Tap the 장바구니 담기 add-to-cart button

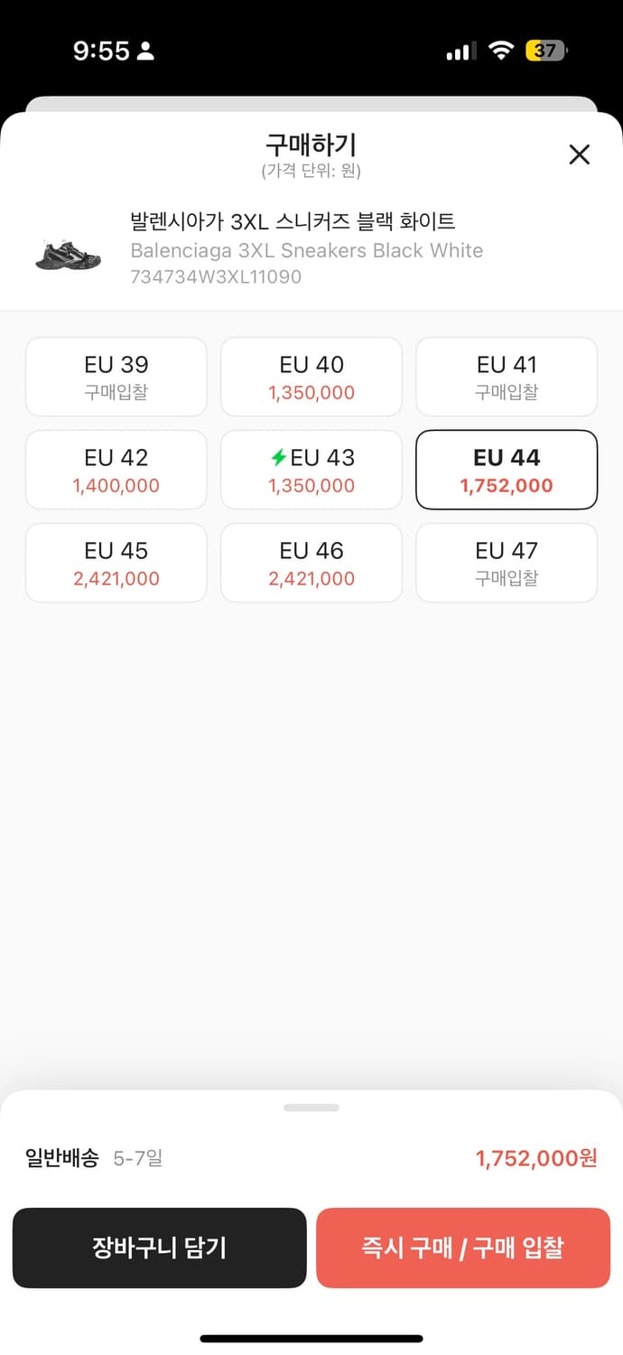pos(160,1248)
